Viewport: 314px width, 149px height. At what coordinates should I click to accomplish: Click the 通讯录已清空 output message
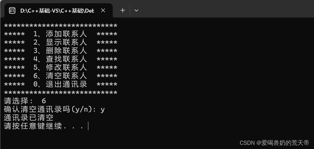pos(29,118)
